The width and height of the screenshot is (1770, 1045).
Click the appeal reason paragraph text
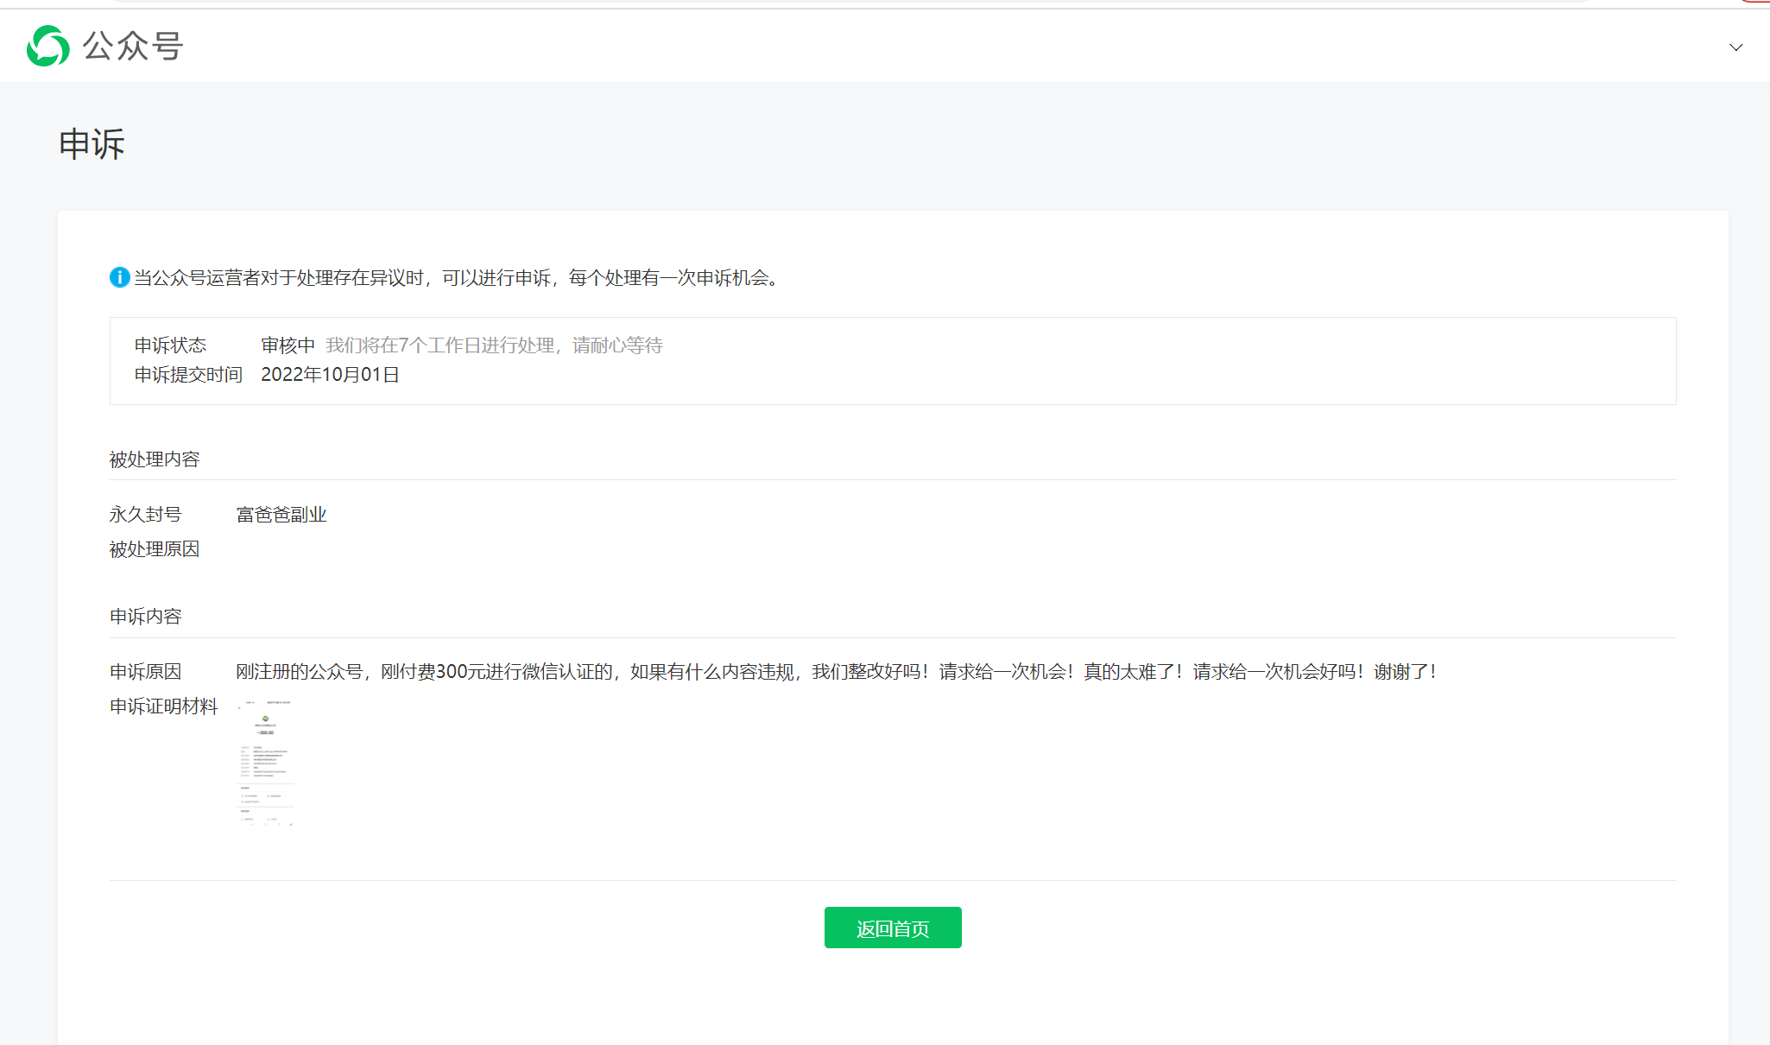[836, 672]
